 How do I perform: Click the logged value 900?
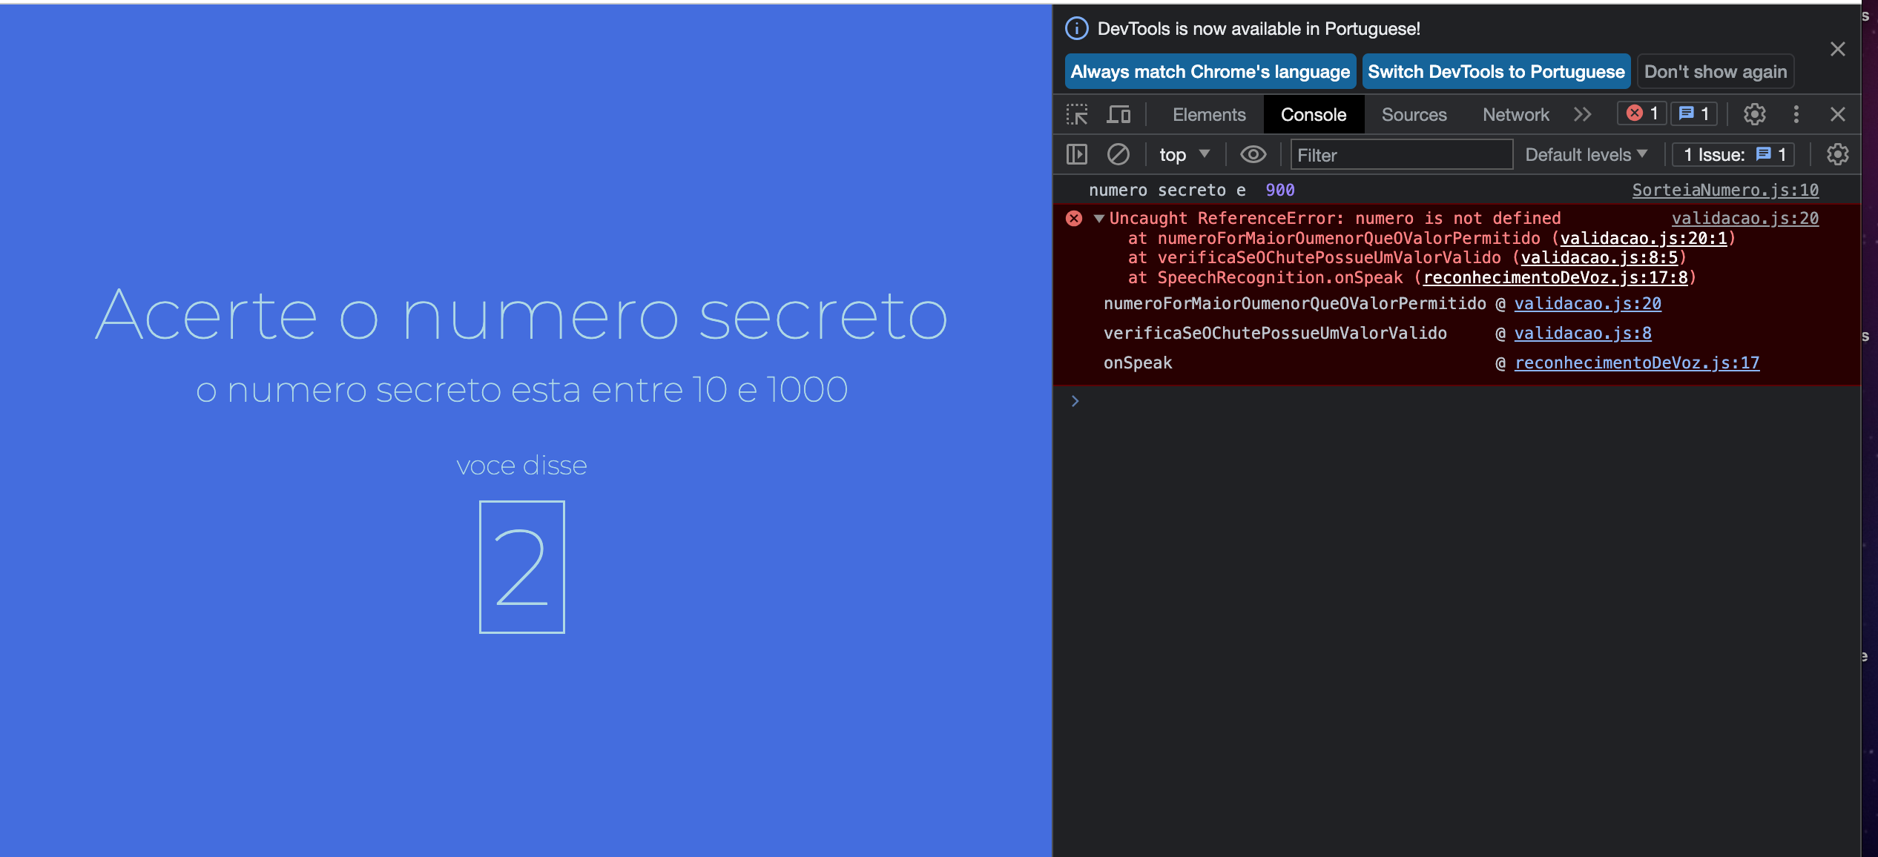(x=1280, y=190)
